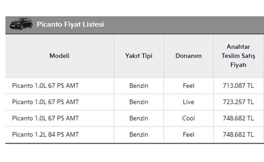Select the 723.257 TL price
Screen dimensions: 264x162
pyautogui.click(x=238, y=102)
